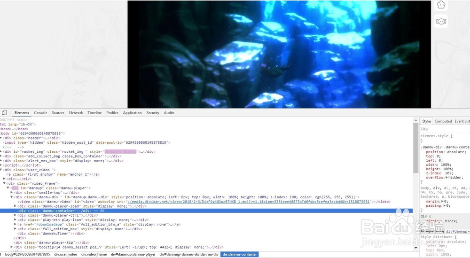This screenshot has width=470, height=258.
Task: Expand the smalle-top div node
Action: (x=12, y=192)
